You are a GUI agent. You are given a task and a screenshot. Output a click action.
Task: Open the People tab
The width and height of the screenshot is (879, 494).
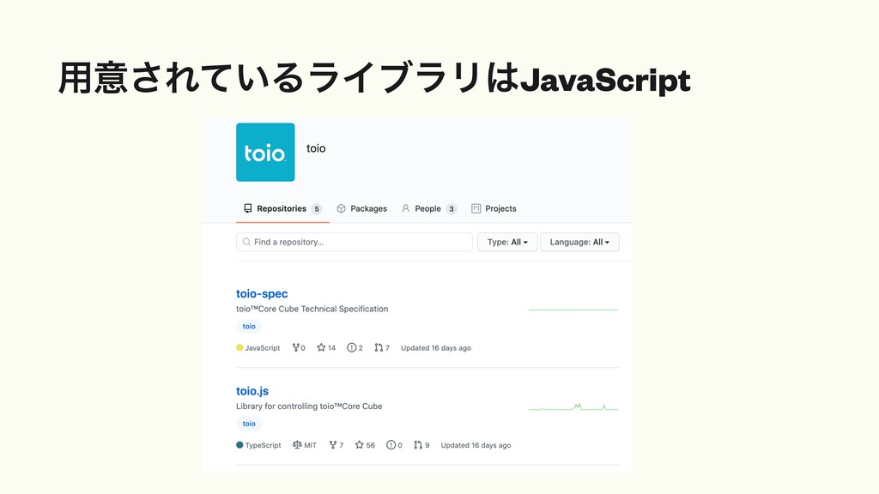pyautogui.click(x=429, y=208)
